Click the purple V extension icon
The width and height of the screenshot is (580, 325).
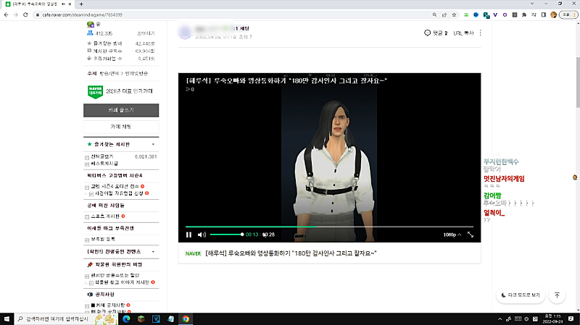(495, 14)
